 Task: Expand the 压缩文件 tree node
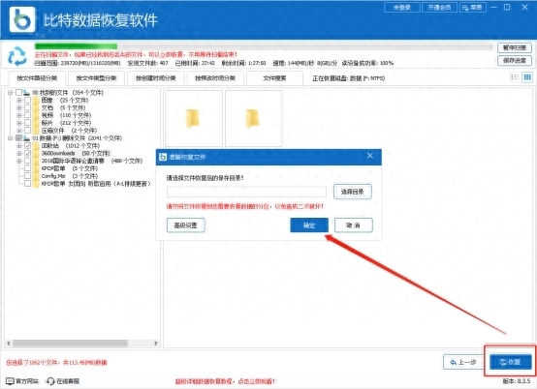[19, 131]
